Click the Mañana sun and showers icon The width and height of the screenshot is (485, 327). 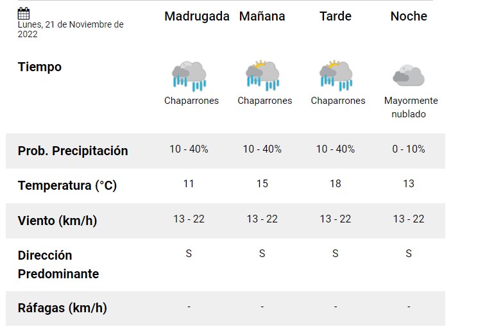262,76
